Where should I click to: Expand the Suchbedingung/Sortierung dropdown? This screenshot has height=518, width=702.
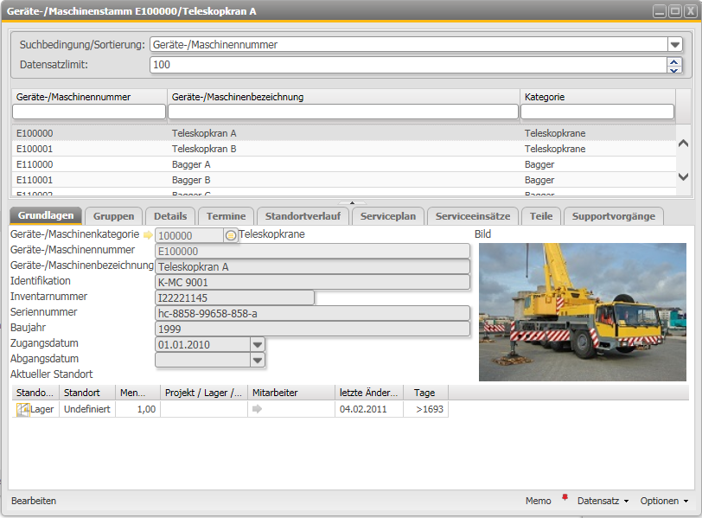tap(674, 44)
